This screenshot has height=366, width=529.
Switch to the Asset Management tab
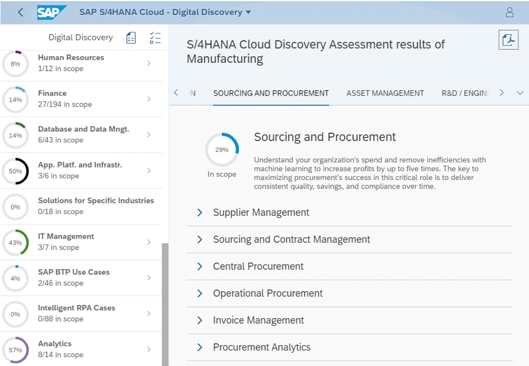pyautogui.click(x=385, y=93)
